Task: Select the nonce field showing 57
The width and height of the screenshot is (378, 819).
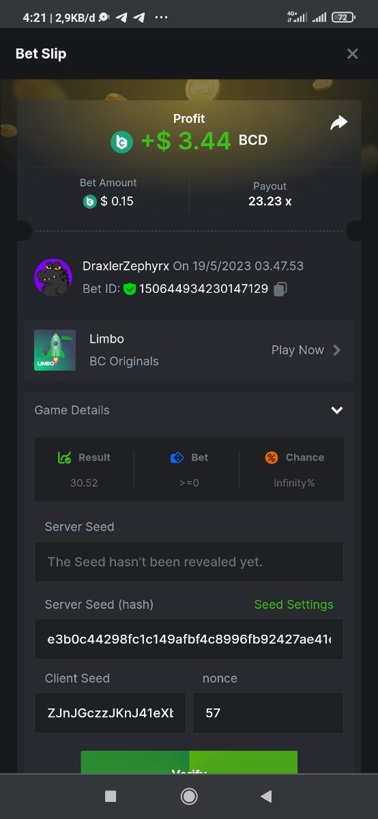Action: (x=268, y=713)
